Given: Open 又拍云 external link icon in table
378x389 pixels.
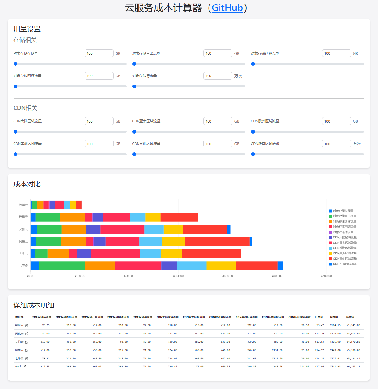Looking at the screenshot, I should point(26,342).
